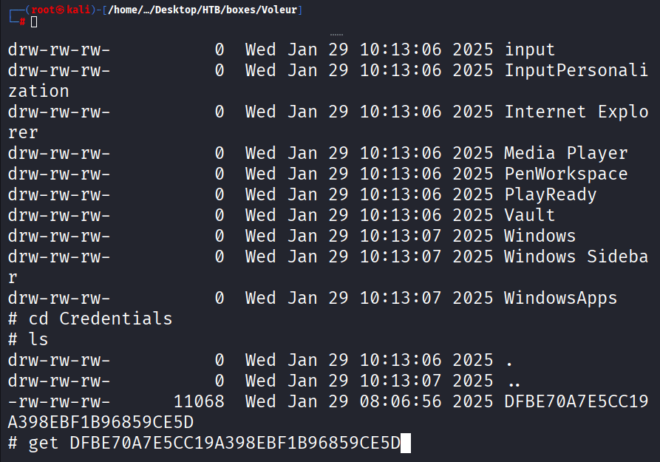Image resolution: width=660 pixels, height=462 pixels.
Task: Select the Vault directory name
Action: point(529,216)
